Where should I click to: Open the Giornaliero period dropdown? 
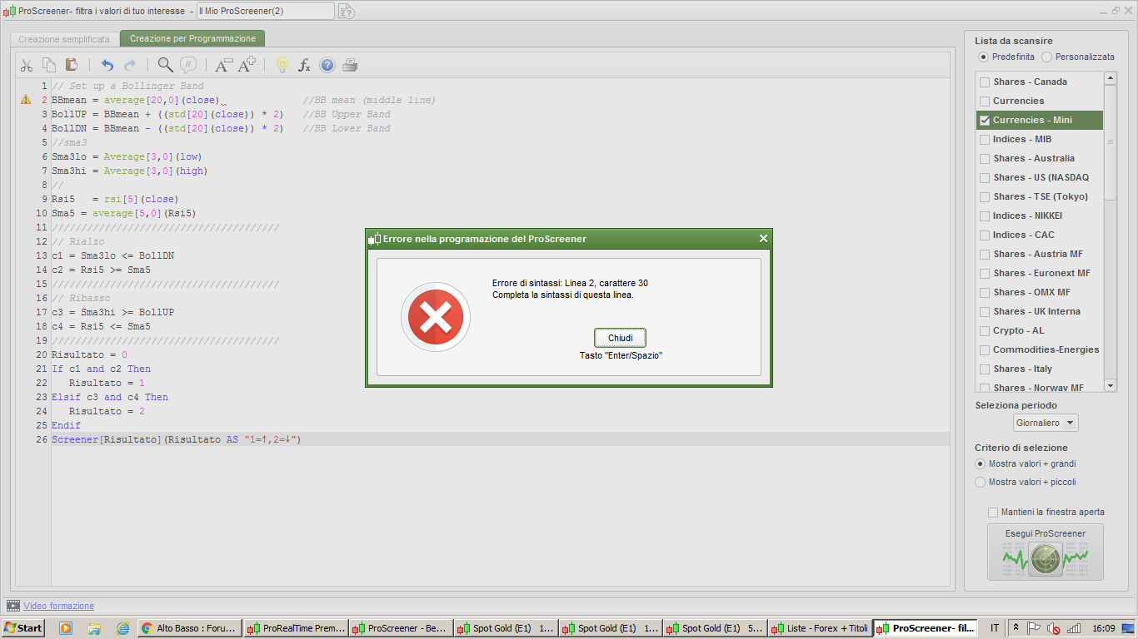(x=1046, y=423)
